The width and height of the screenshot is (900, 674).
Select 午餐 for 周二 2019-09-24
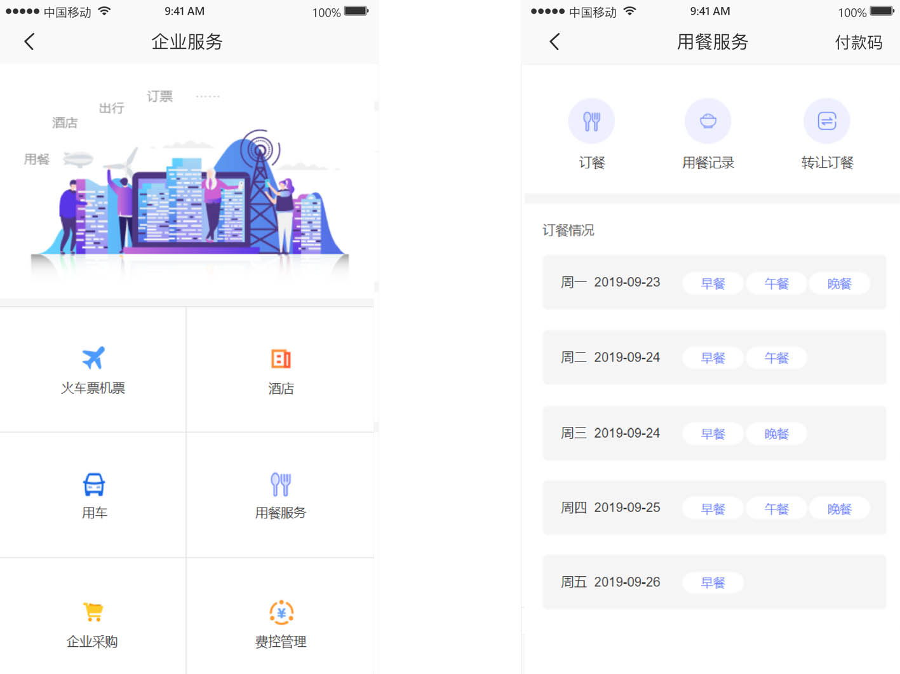click(776, 358)
